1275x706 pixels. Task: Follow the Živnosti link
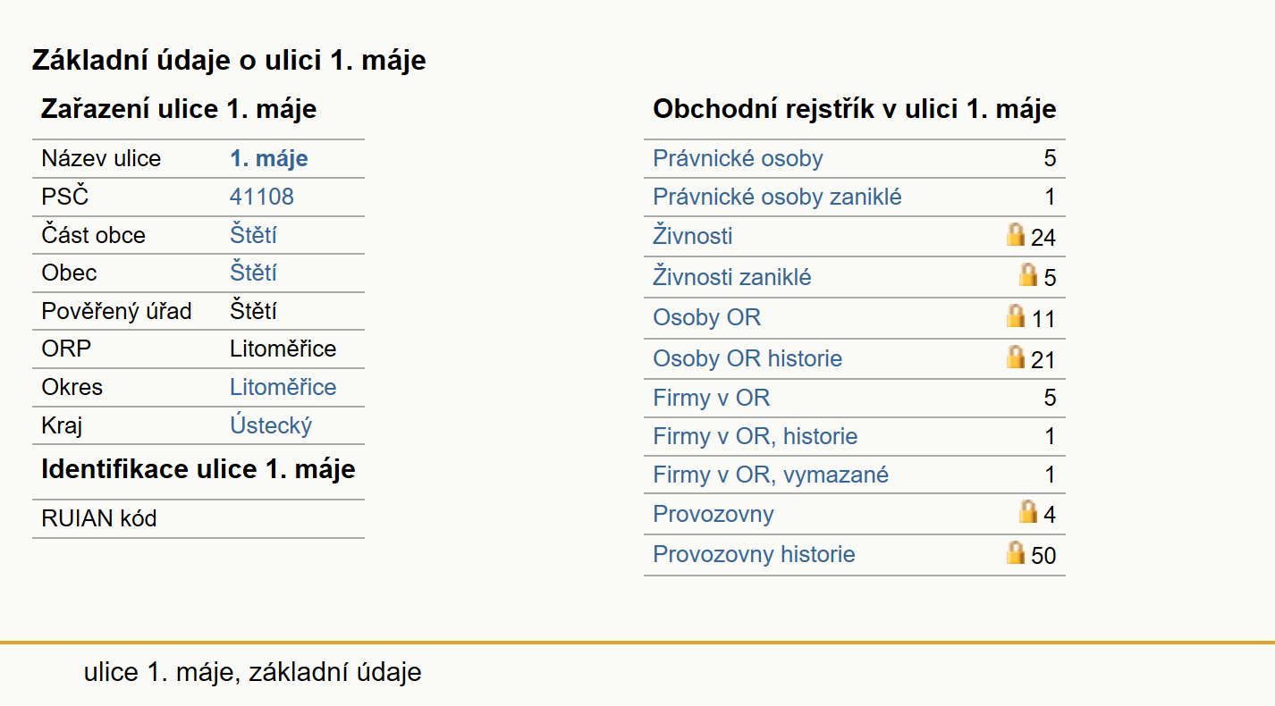[x=693, y=236]
